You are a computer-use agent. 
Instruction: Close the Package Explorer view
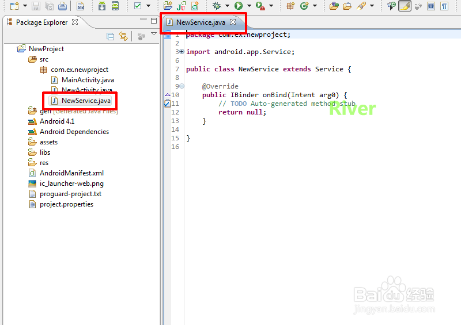point(75,22)
